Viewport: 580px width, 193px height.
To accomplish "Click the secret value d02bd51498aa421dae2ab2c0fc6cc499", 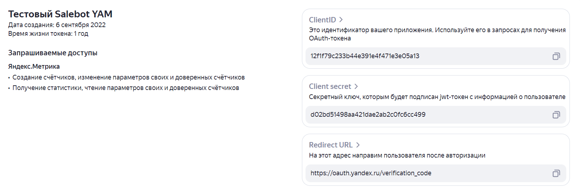I will 368,115.
